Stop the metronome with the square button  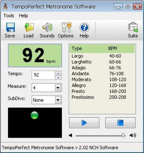pos(120,123)
